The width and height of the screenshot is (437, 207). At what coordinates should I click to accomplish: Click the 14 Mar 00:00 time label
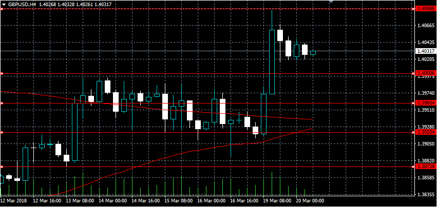[x=113, y=201]
